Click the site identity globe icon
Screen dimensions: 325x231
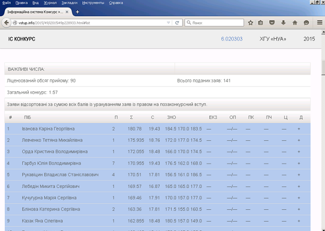click(x=15, y=23)
